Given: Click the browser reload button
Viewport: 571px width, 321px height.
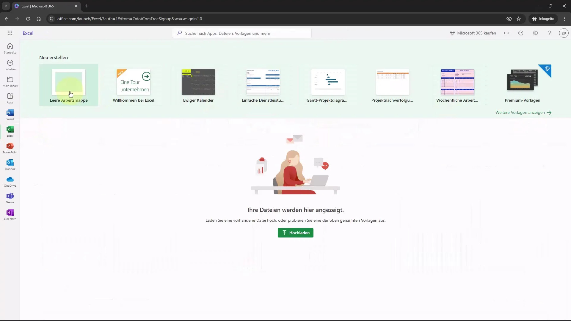Looking at the screenshot, I should tap(28, 19).
